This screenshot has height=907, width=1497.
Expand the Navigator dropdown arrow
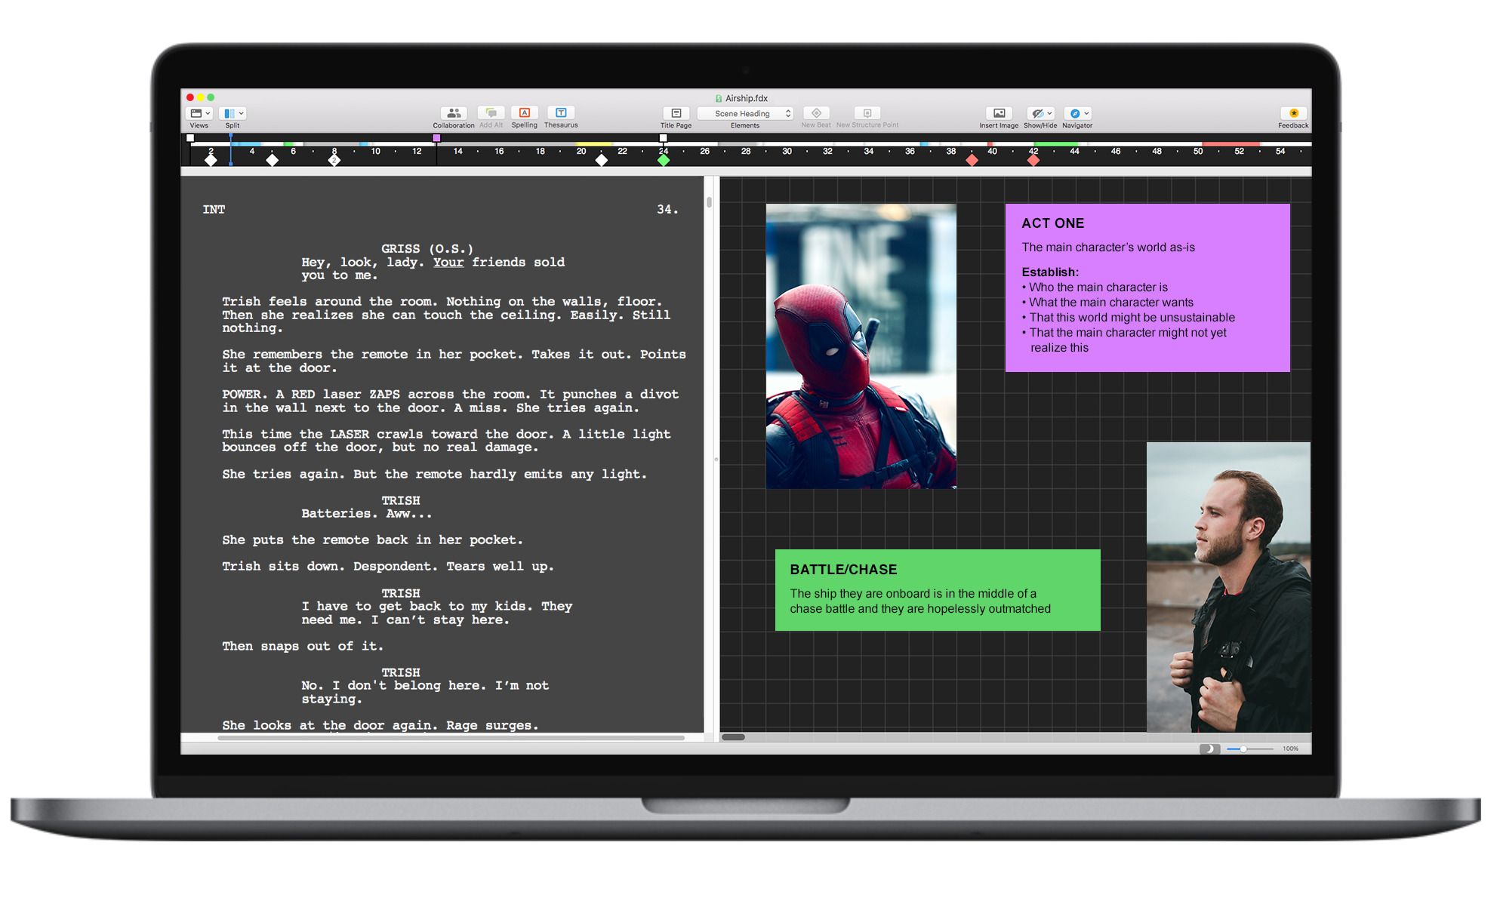(1086, 113)
